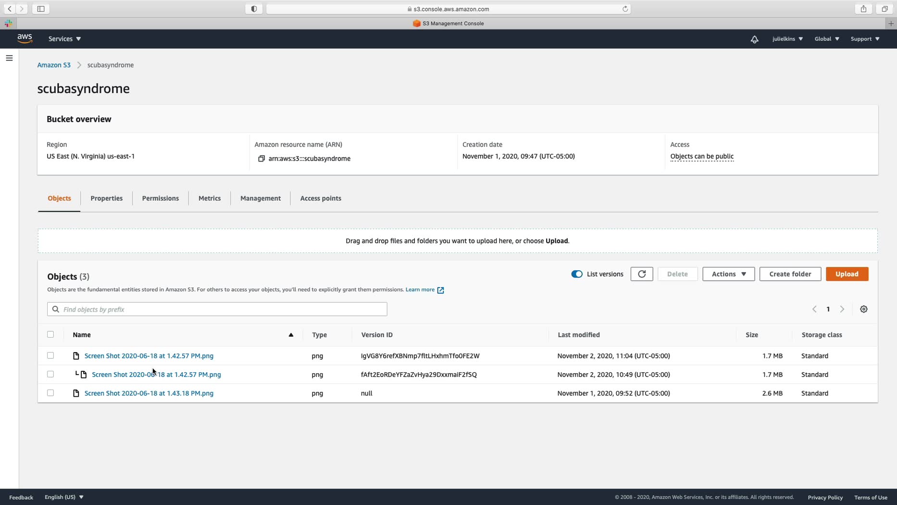Sort objects by the Name column arrow
The height and width of the screenshot is (505, 897).
291,335
